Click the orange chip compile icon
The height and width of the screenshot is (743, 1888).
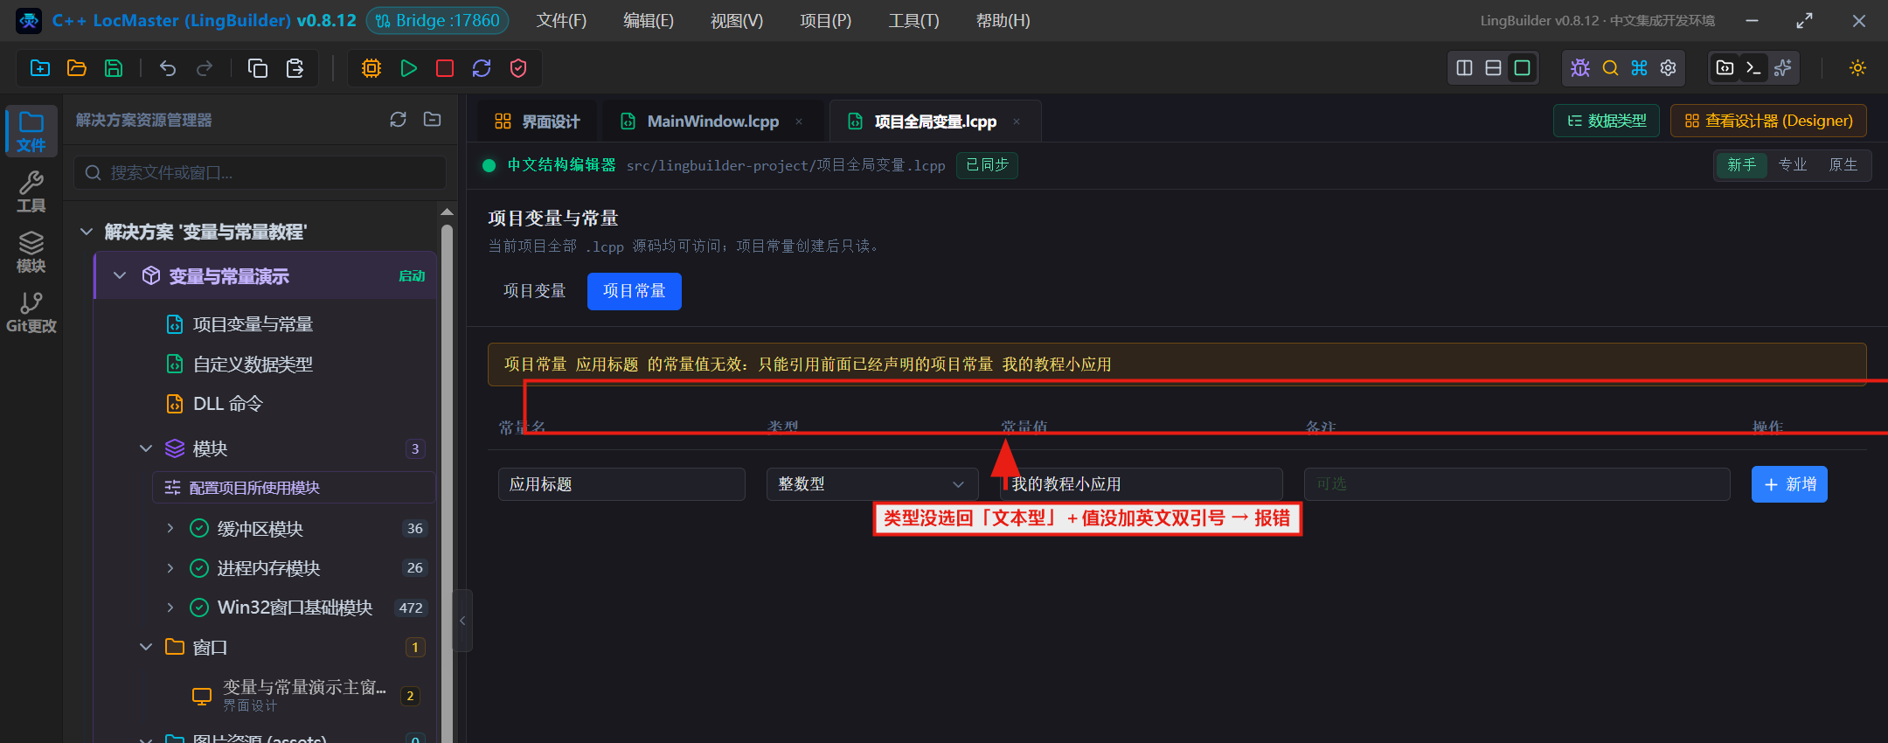tap(371, 68)
